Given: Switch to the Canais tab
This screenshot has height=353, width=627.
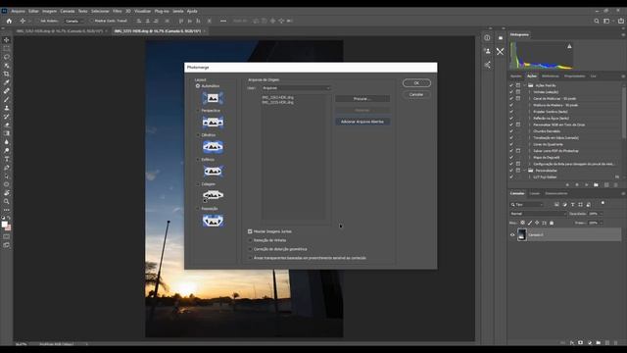Looking at the screenshot, I should pyautogui.click(x=534, y=193).
